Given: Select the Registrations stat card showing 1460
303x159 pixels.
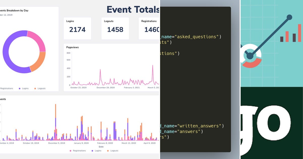Looking at the screenshot, I should (x=150, y=28).
